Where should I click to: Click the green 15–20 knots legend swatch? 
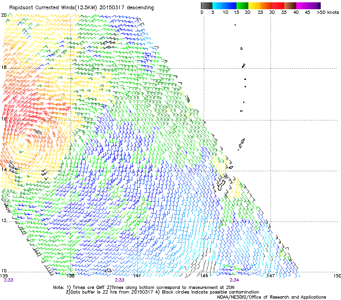pos(242,6)
